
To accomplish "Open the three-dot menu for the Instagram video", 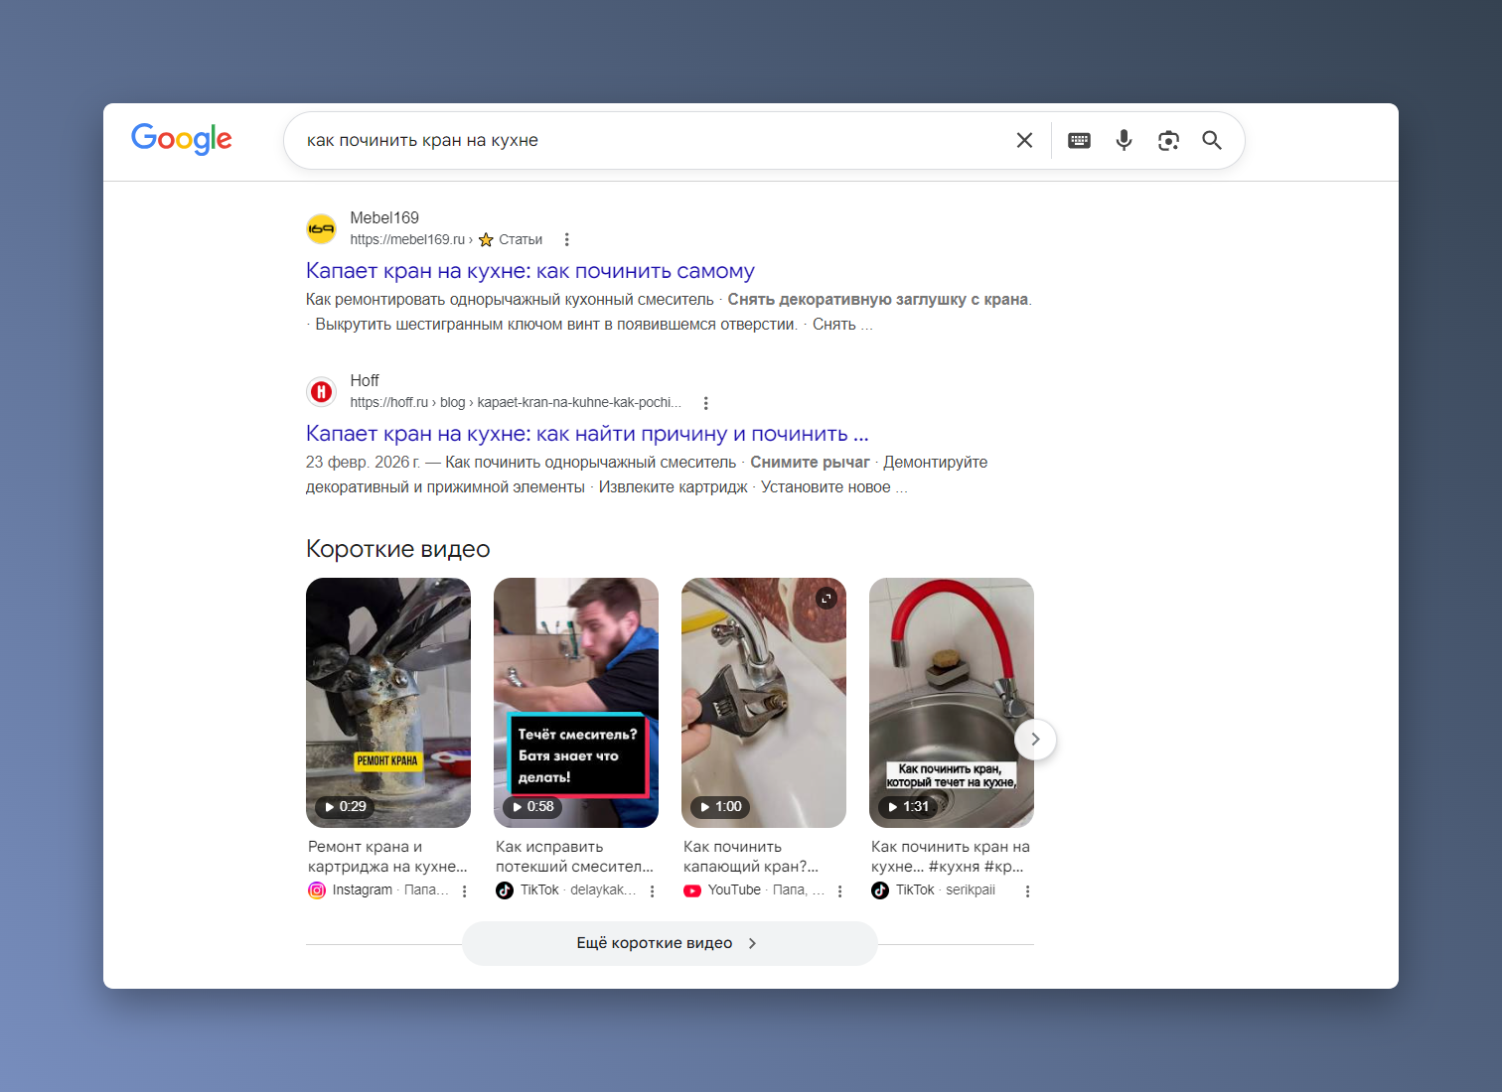I will coord(464,891).
